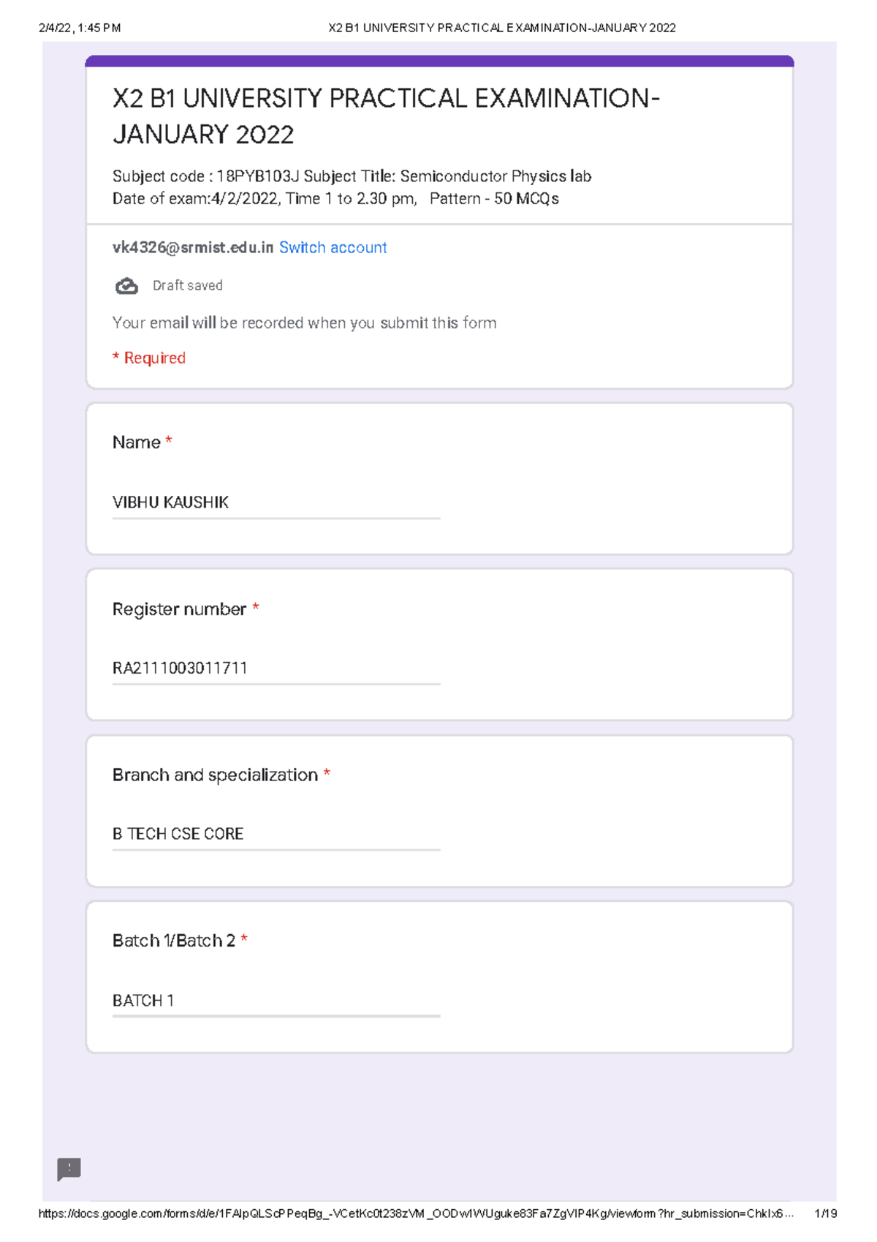This screenshot has width=877, height=1242.
Task: Click the Name question label
Action: [137, 443]
